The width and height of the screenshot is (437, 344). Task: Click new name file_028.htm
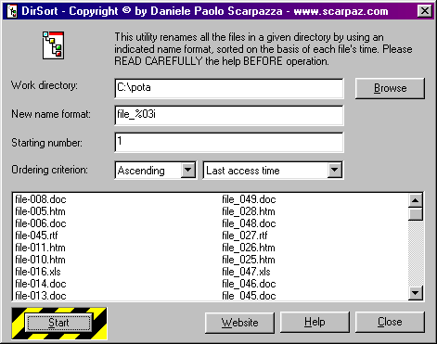[x=249, y=211]
